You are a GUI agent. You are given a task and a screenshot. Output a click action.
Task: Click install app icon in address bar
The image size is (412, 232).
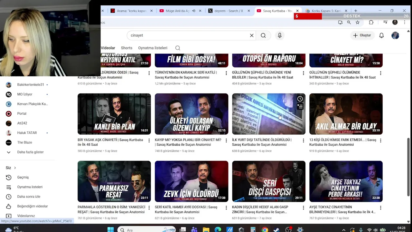pyautogui.click(x=340, y=22)
